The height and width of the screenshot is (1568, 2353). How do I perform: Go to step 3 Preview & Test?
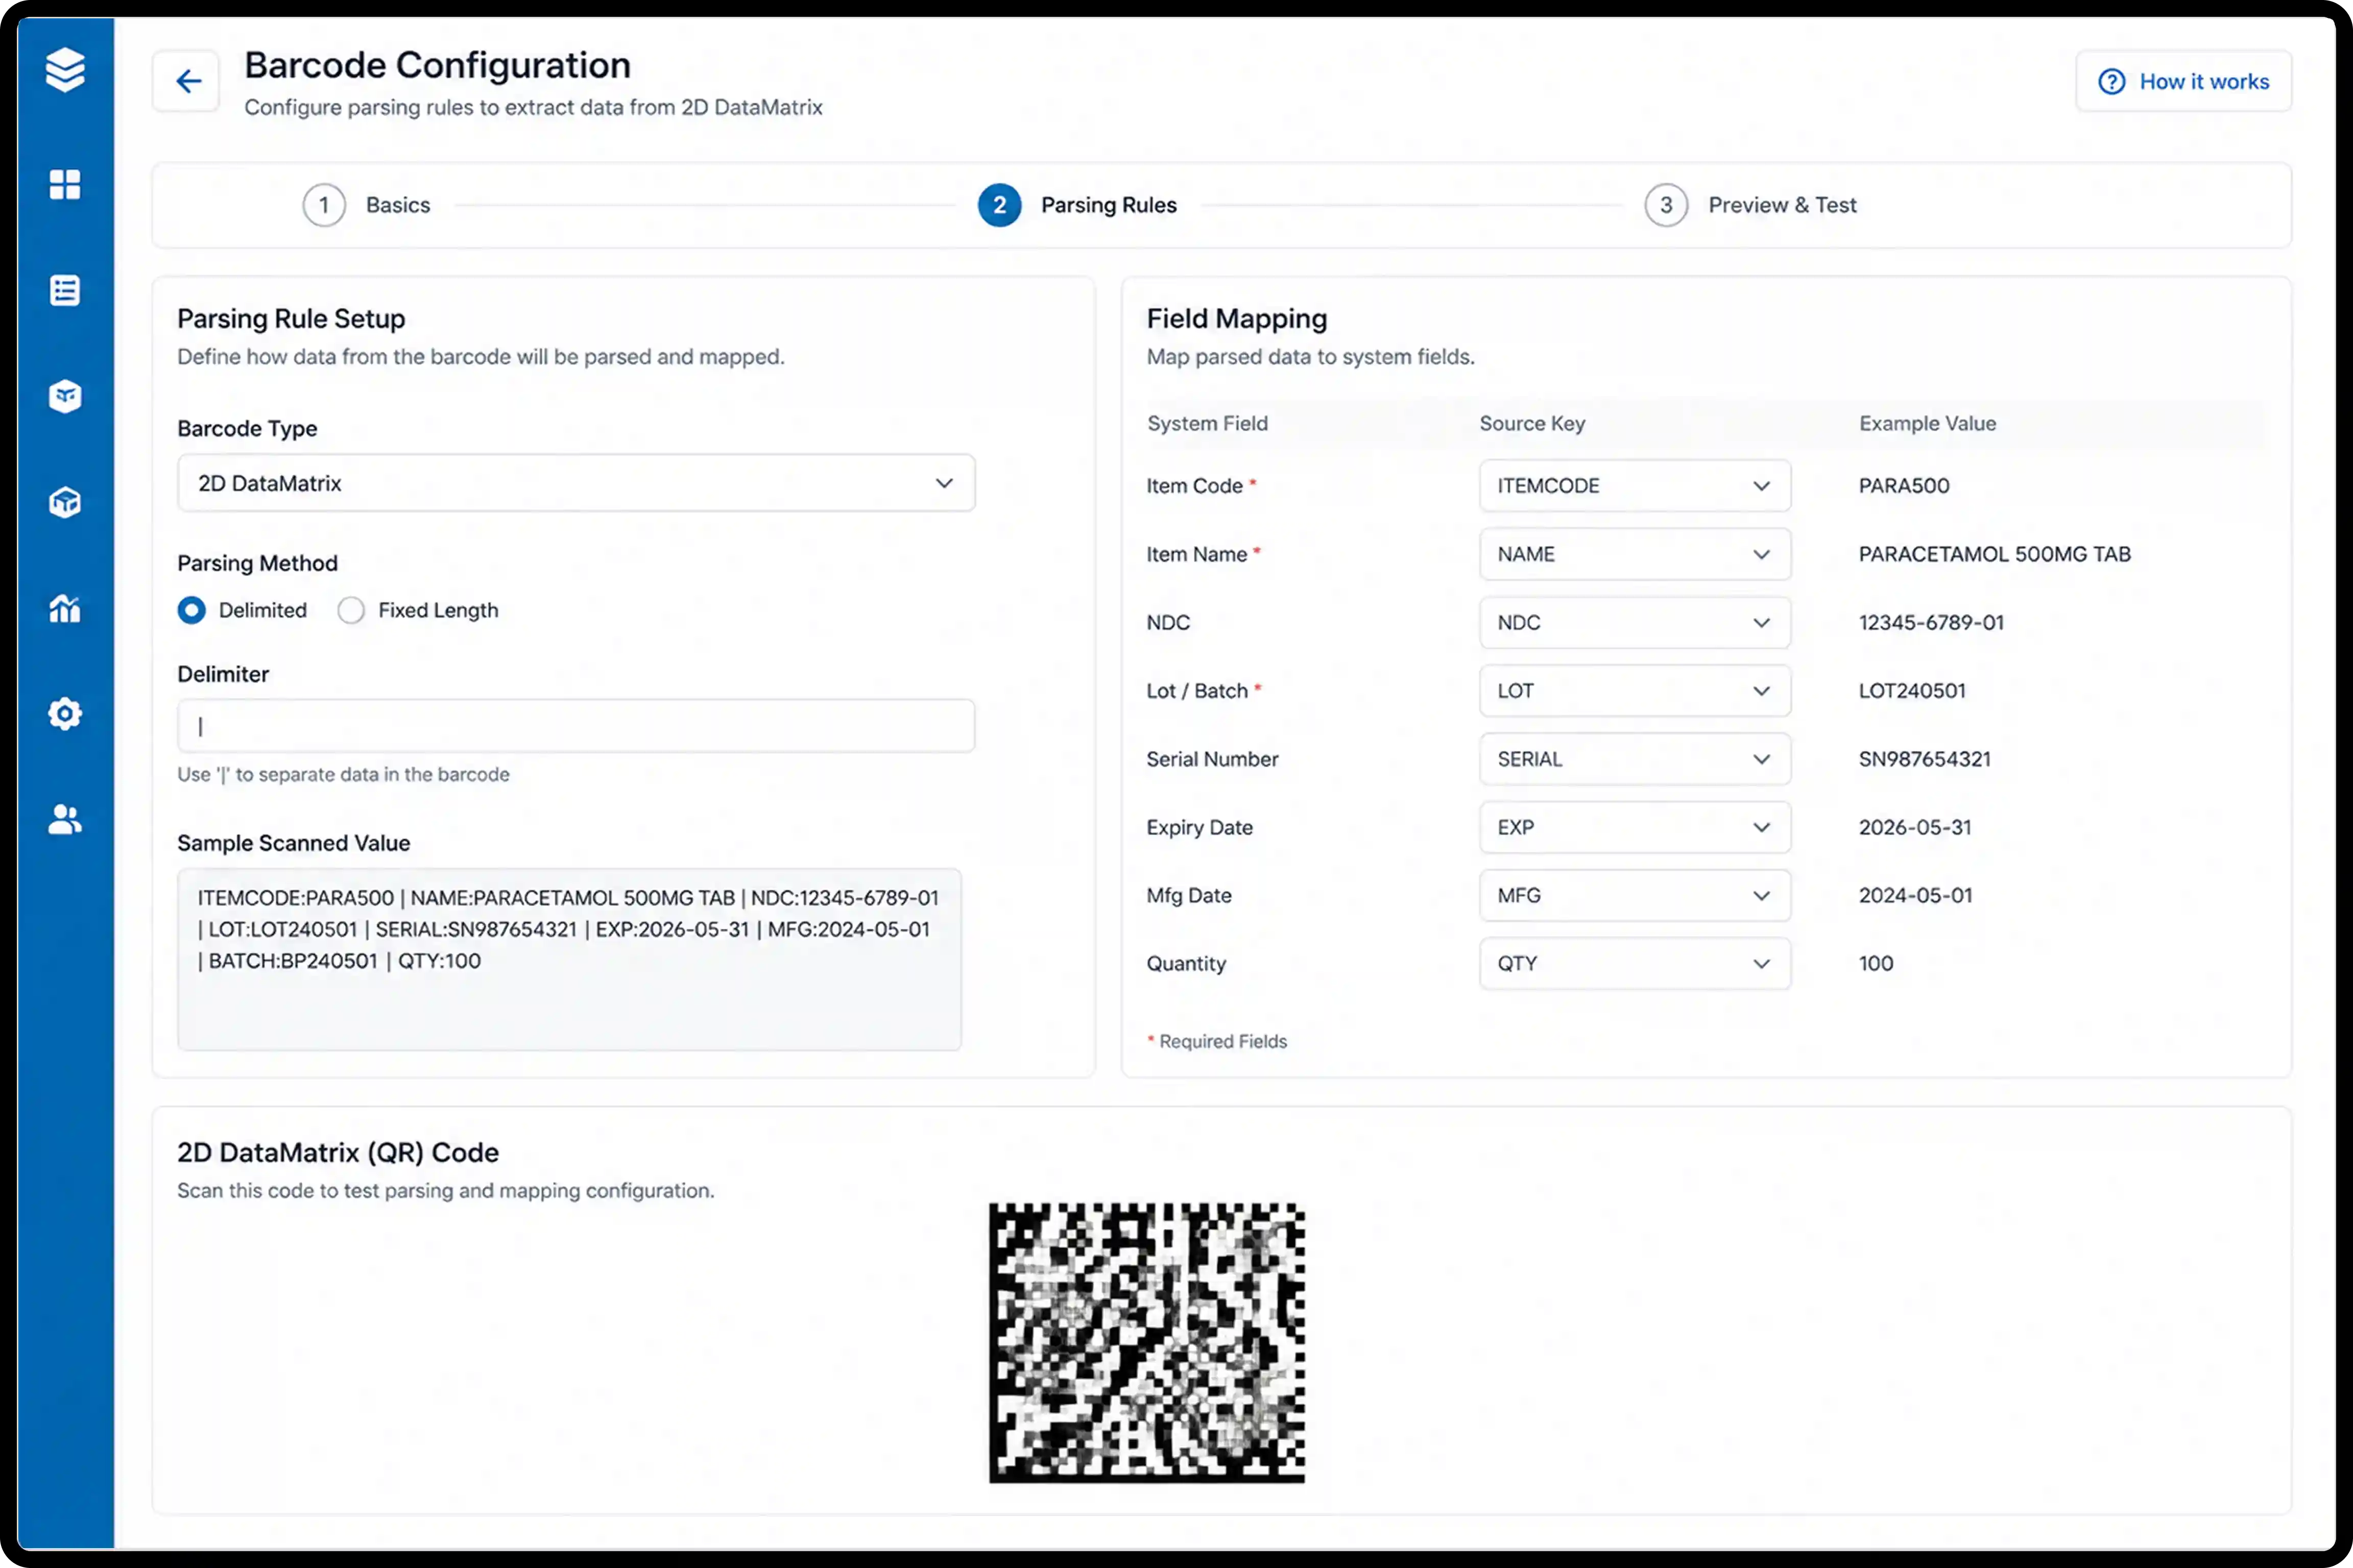point(1751,205)
